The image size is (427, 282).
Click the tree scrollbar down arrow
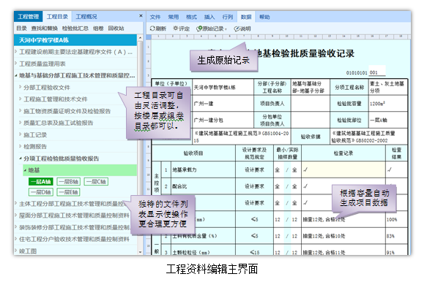[x=140, y=252]
